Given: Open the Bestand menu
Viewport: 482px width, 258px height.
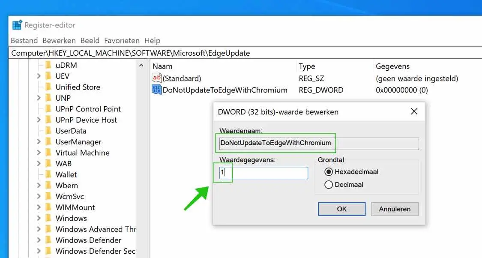Looking at the screenshot, I should pos(24,41).
